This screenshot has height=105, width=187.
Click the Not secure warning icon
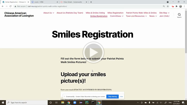click(x=15, y=6)
